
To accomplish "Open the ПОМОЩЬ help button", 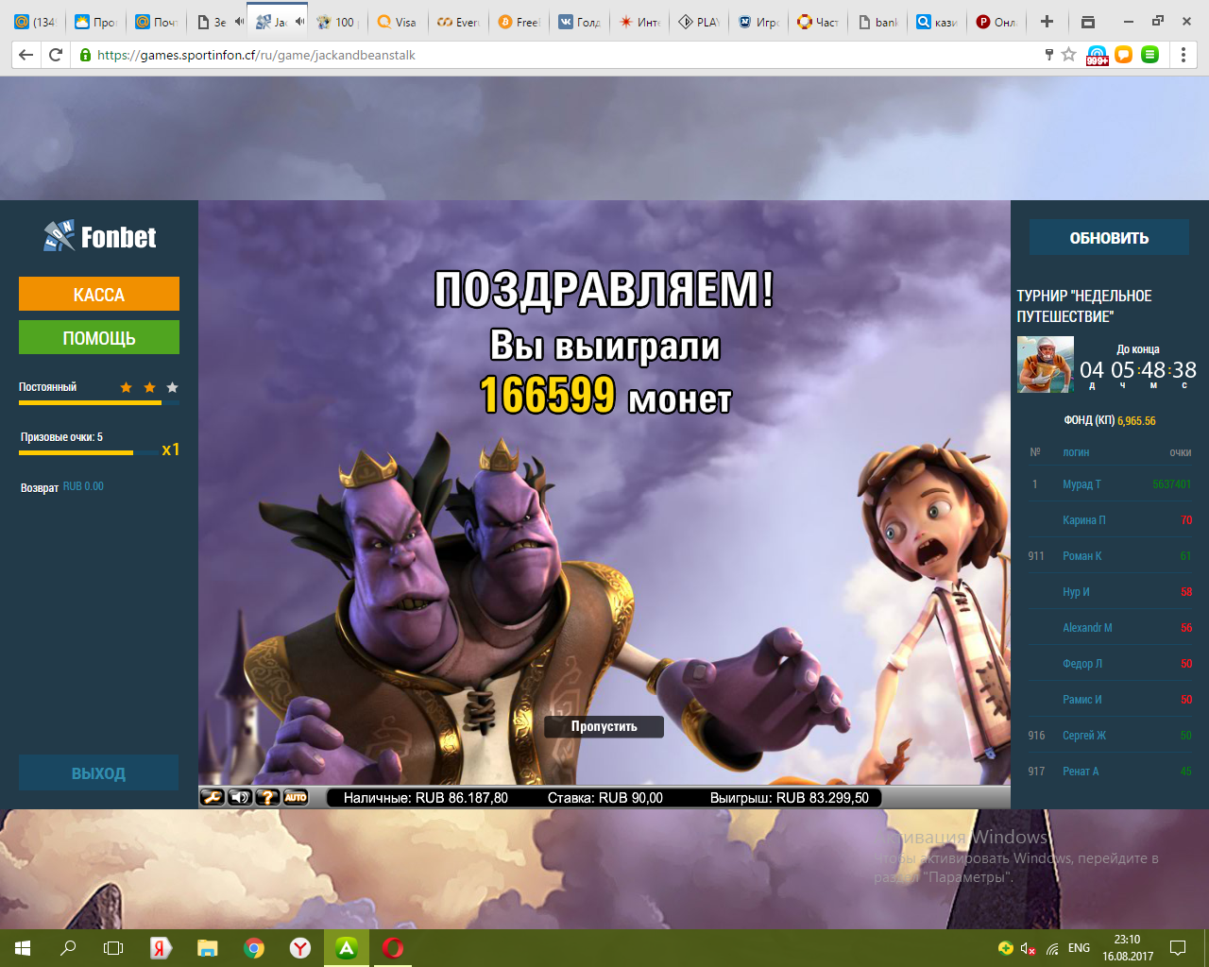I will pos(99,337).
